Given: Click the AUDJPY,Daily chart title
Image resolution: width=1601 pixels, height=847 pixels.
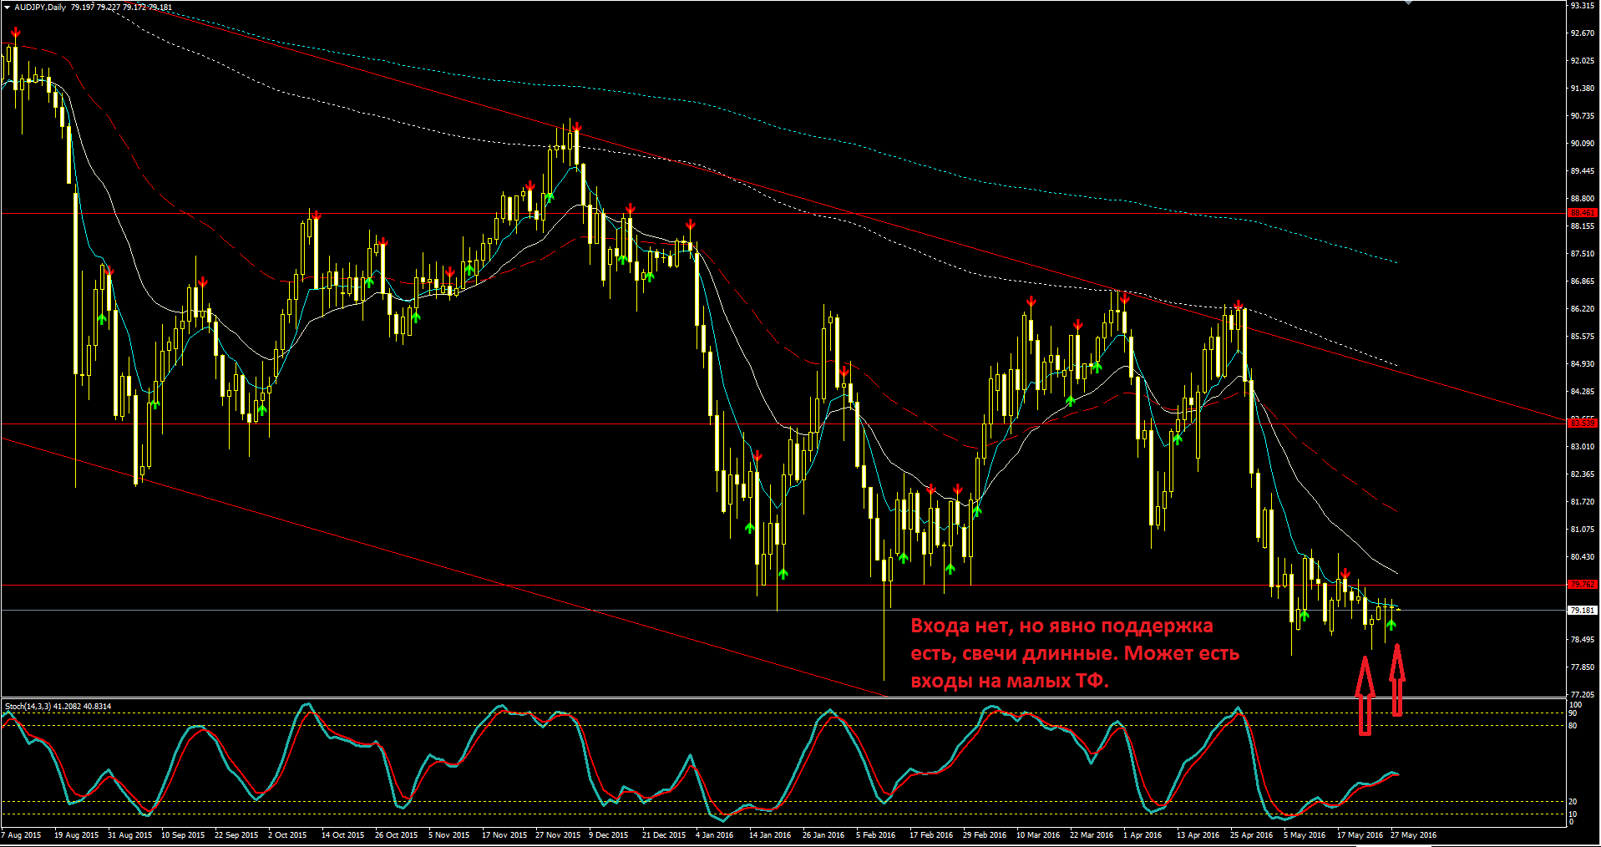Looking at the screenshot, I should pos(40,8).
